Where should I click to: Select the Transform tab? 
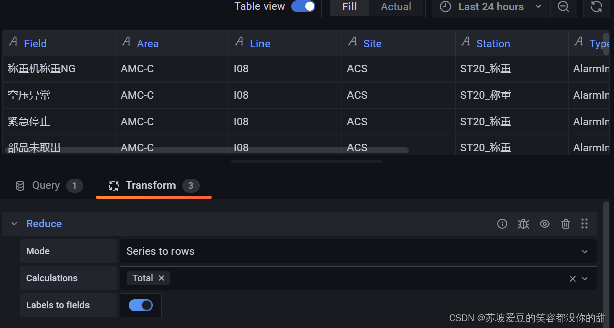tap(151, 185)
